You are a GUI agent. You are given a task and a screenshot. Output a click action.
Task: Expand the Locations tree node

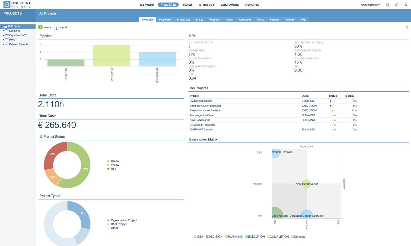[3, 31]
